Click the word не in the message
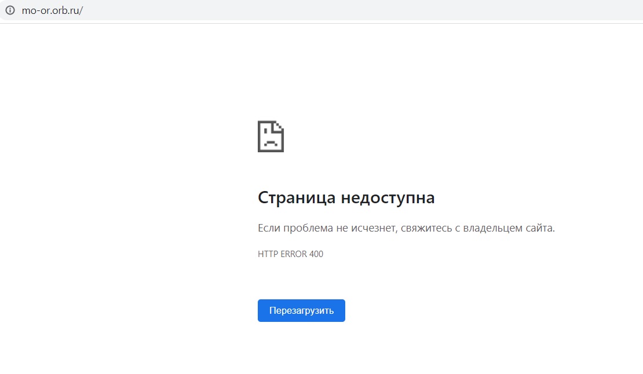 point(342,228)
